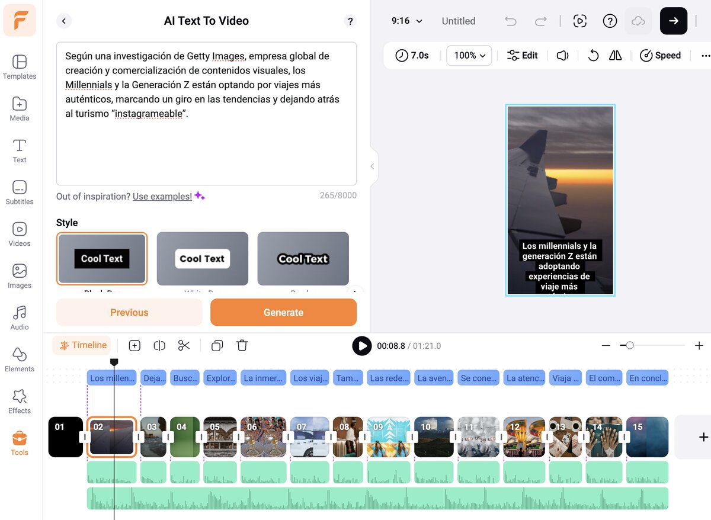Click the scissors cut icon
The height and width of the screenshot is (520, 711).
[x=184, y=346]
